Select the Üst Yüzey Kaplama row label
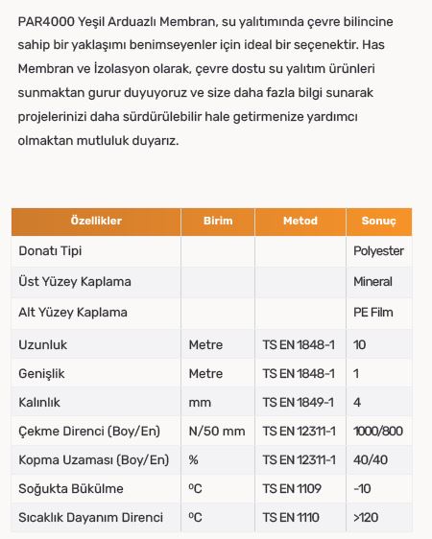This screenshot has height=539, width=432. click(75, 282)
